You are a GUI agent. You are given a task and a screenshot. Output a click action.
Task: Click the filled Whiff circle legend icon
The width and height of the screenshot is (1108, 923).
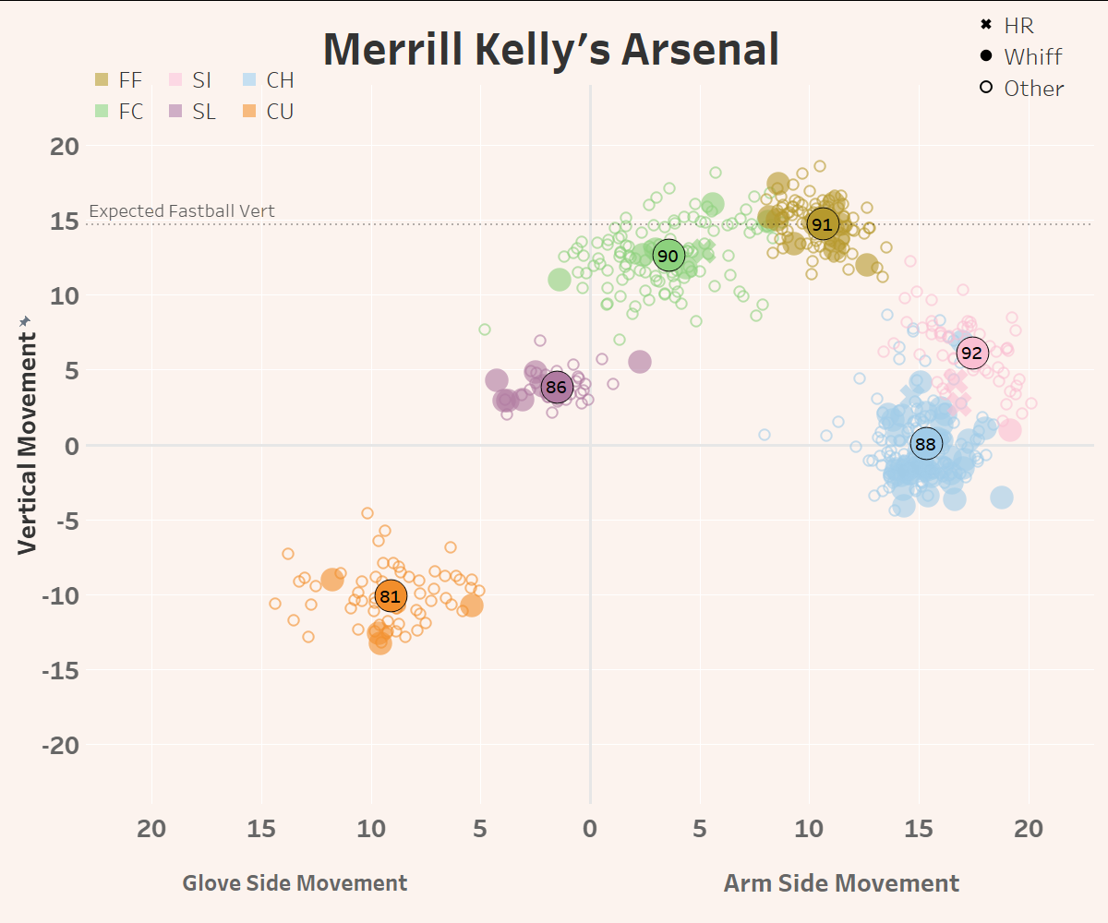986,56
